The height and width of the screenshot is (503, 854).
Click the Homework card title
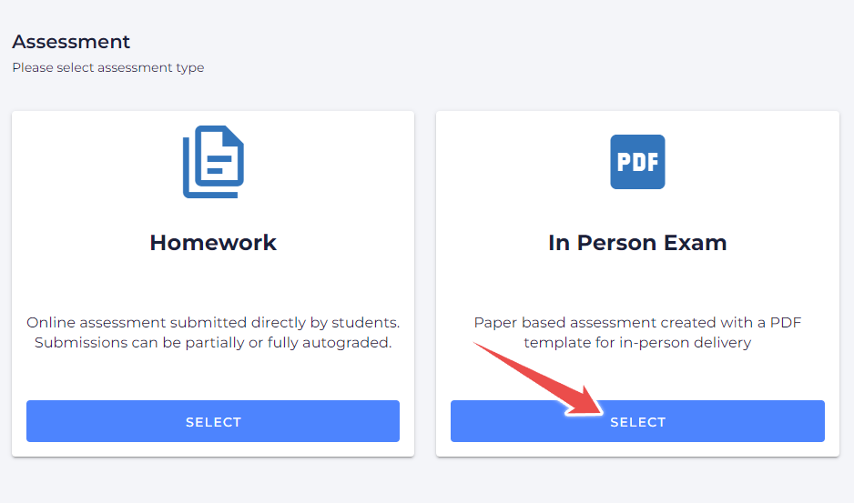pyautogui.click(x=213, y=243)
